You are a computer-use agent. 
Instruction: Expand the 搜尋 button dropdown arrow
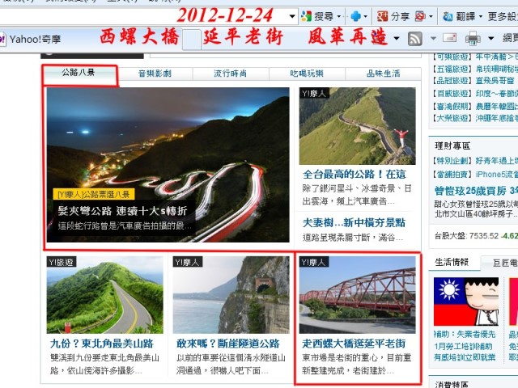pos(339,16)
